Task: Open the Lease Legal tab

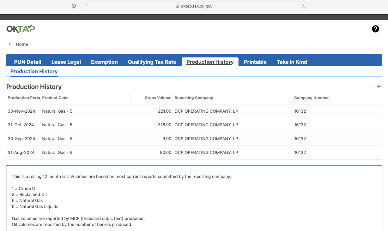Action: (66, 62)
